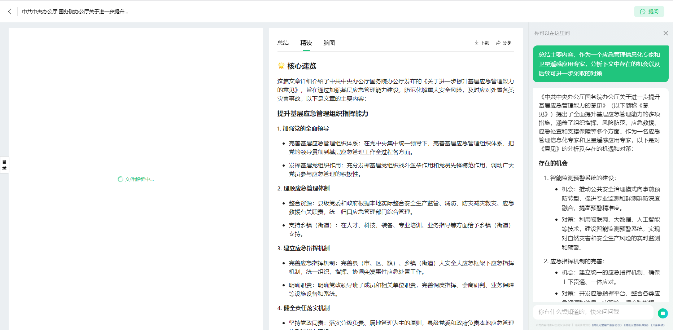Click bullet 发挥基层党组织作用

pyautogui.click(x=401, y=170)
